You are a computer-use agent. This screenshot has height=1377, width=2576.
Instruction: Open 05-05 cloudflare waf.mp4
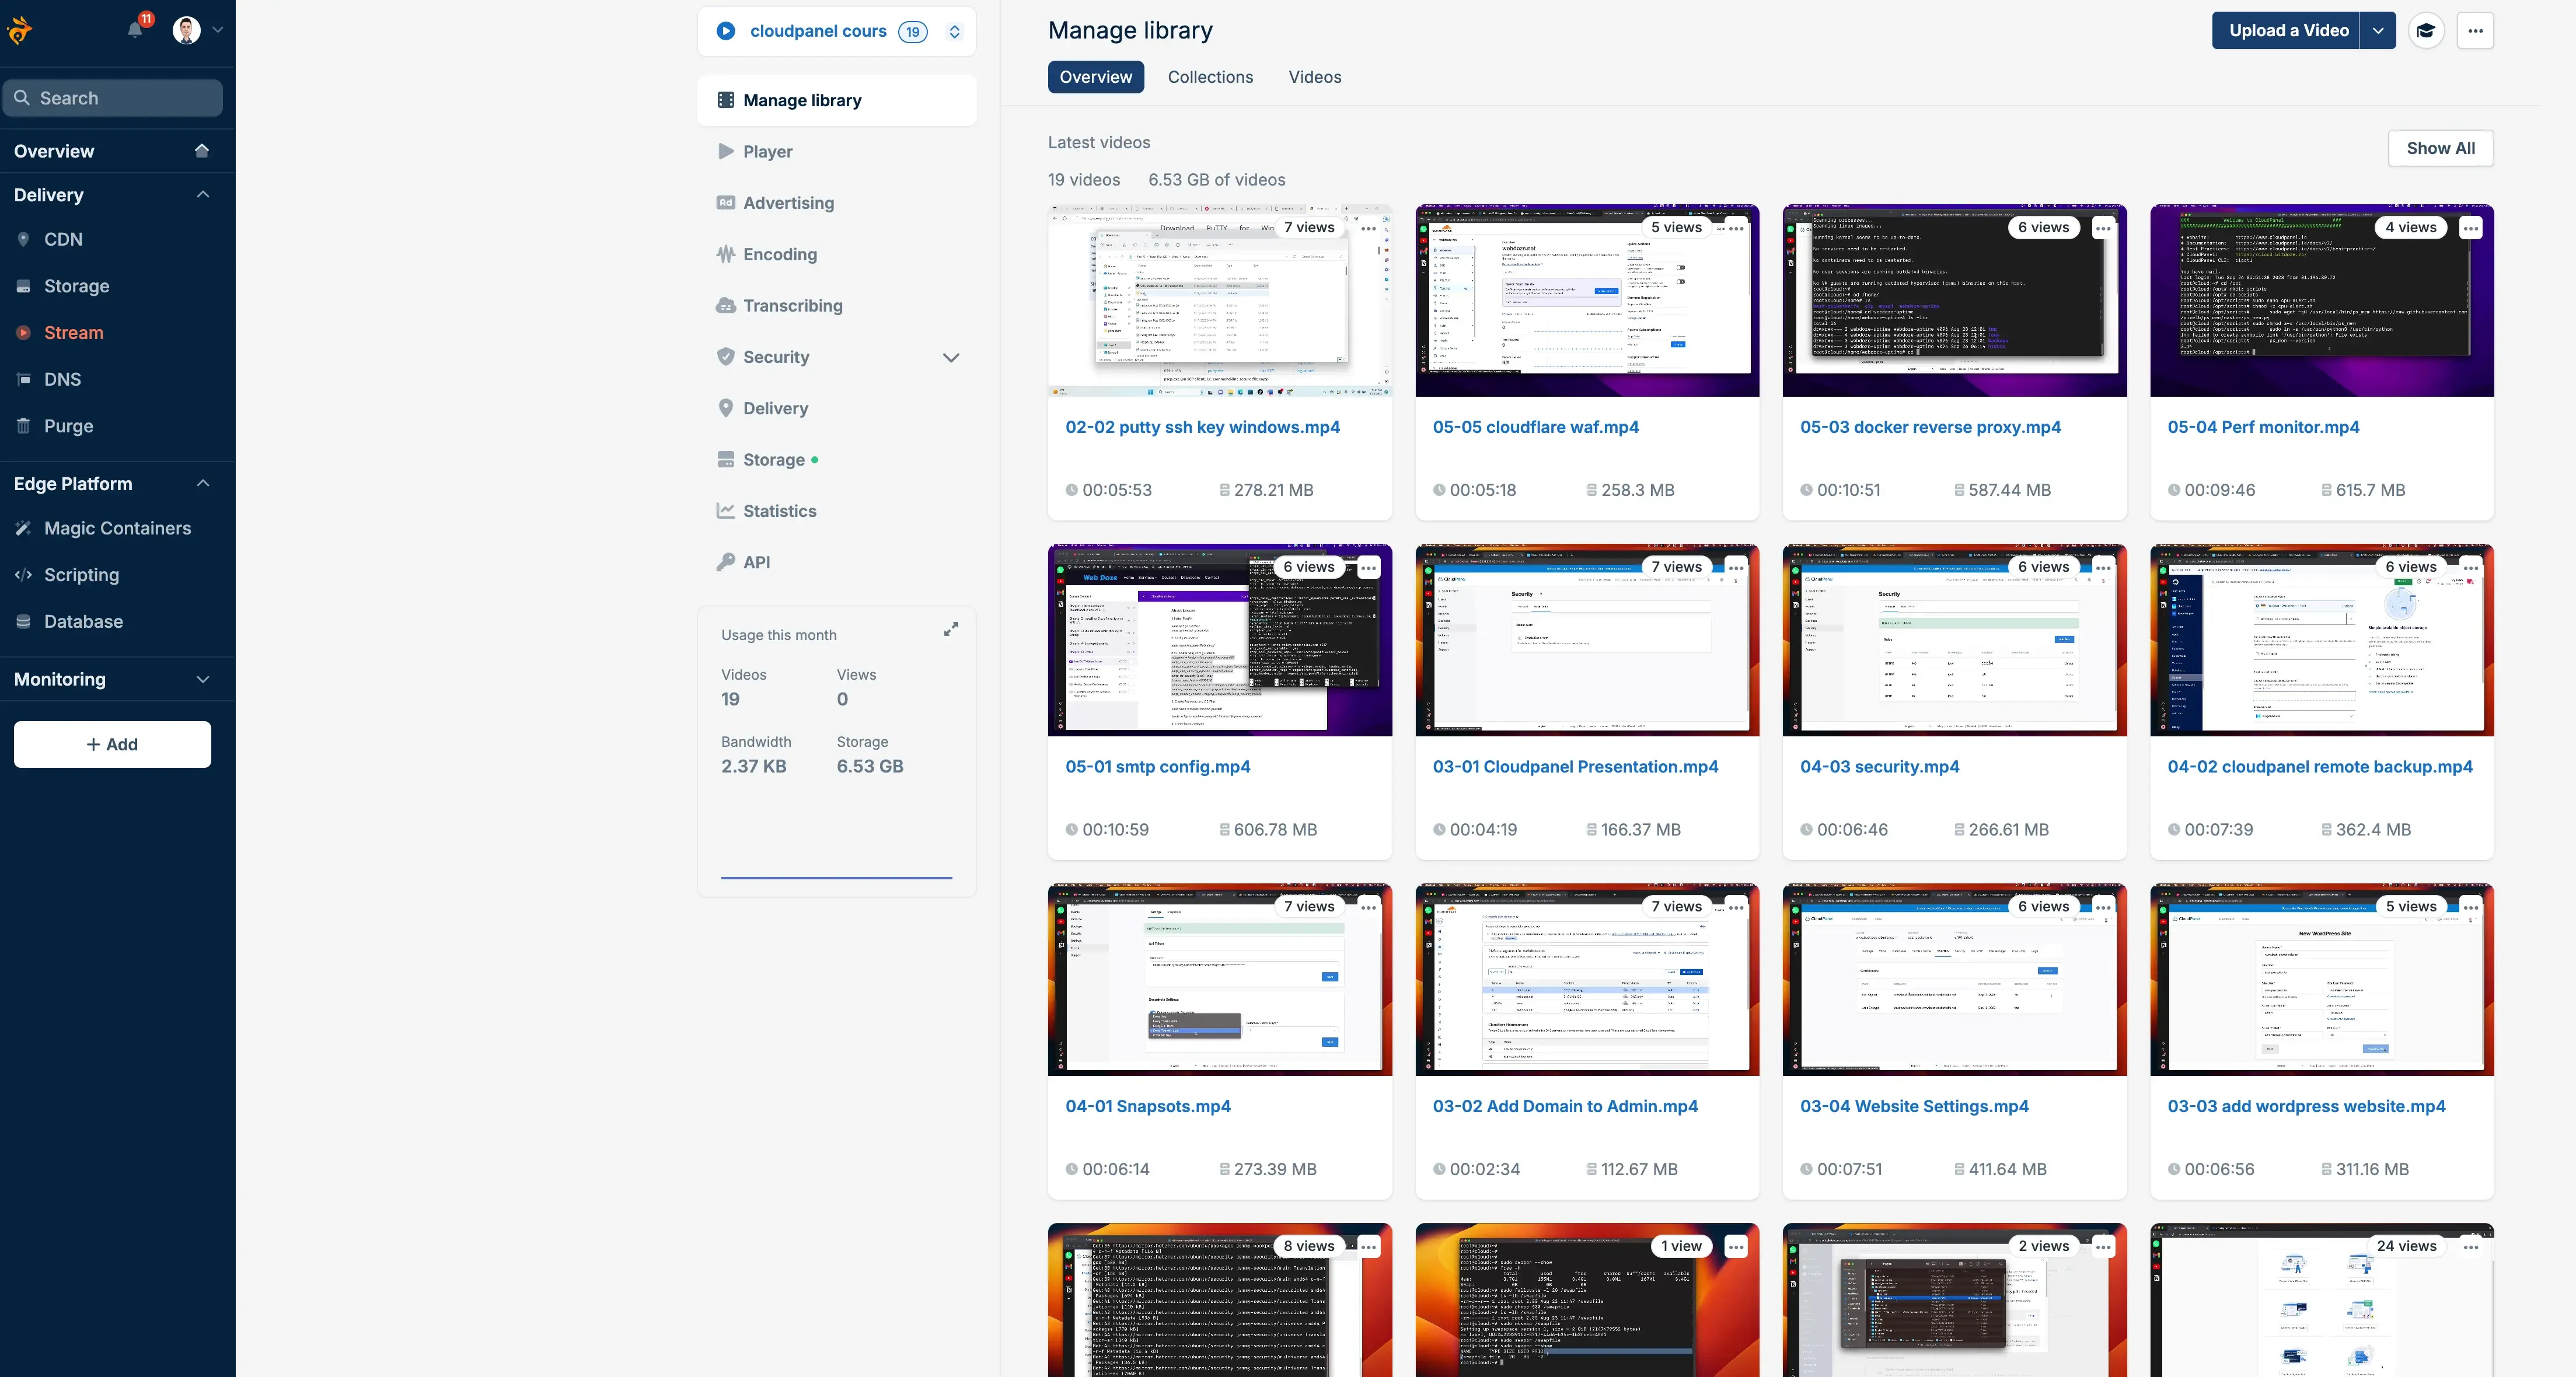(x=1536, y=427)
